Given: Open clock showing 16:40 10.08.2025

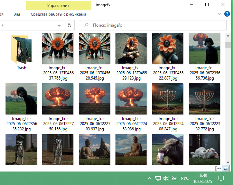Looking at the screenshot, I should pyautogui.click(x=202, y=178).
